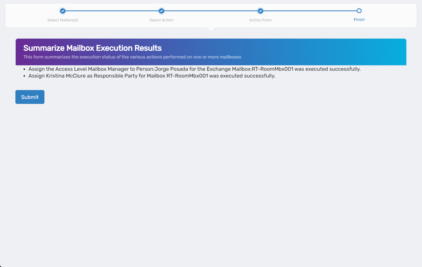Click the Submit button
This screenshot has width=422, height=267.
click(30, 97)
